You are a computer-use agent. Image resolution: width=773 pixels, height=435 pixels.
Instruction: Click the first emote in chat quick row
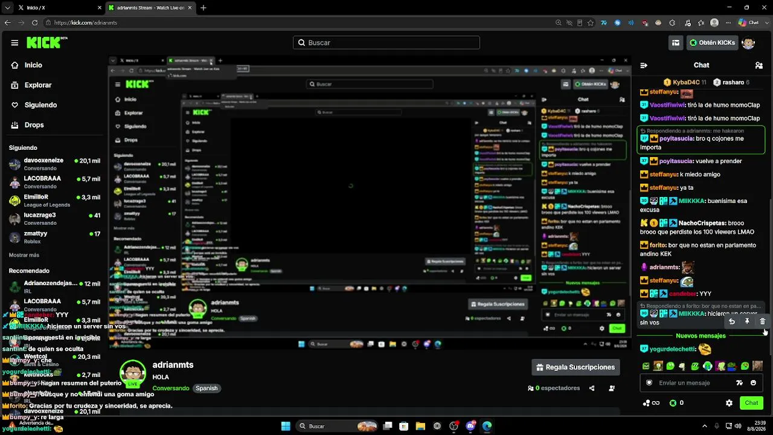(x=646, y=366)
